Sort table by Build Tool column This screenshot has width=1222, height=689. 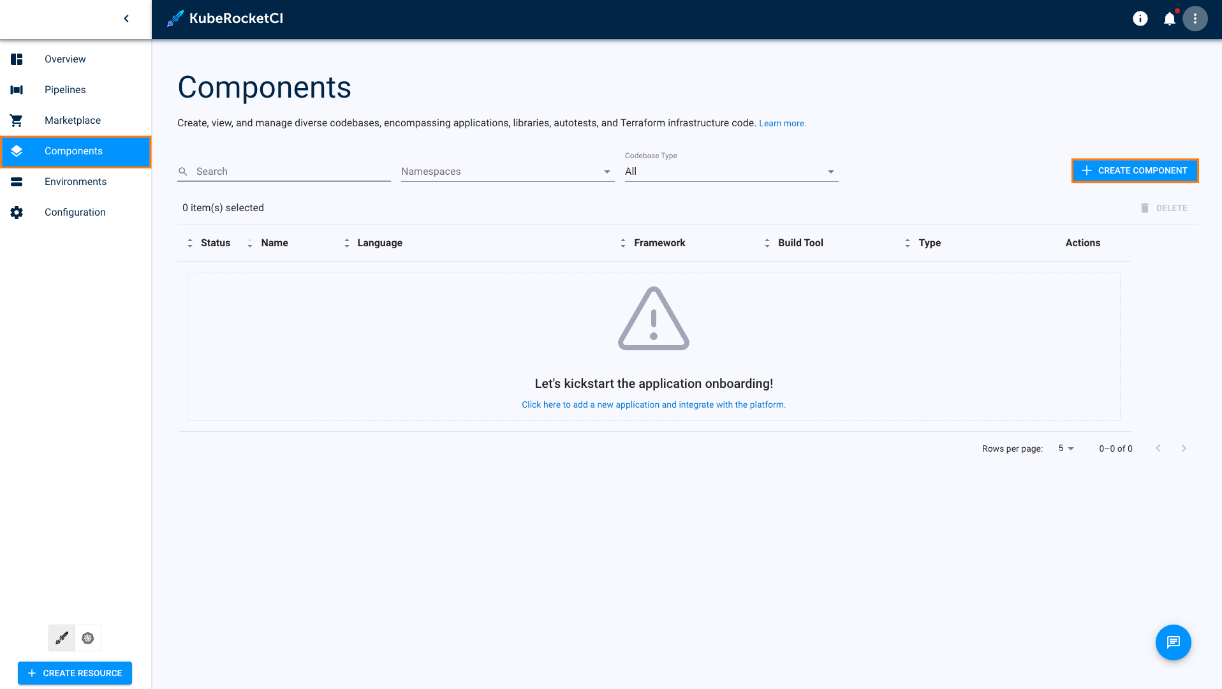tap(800, 243)
